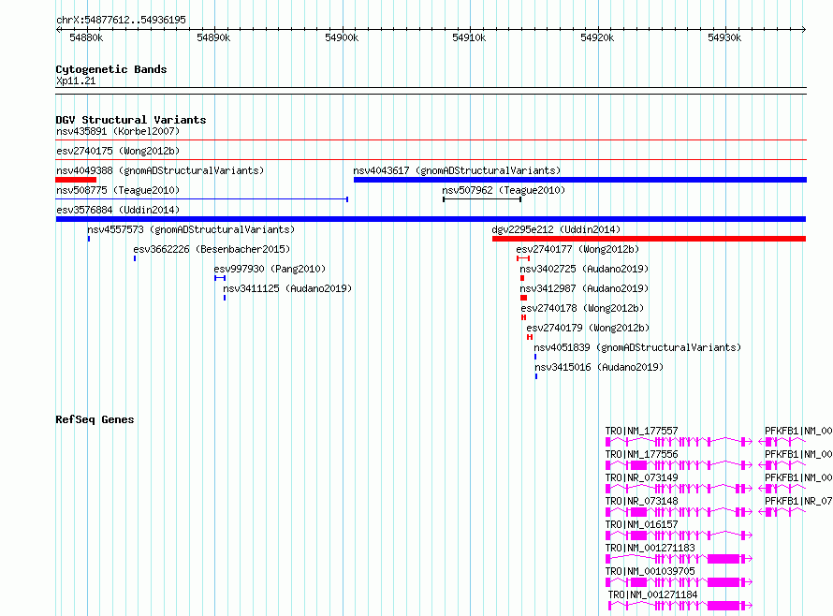Open the TRO|NR_073149 transcript label
This screenshot has height=616, width=833.
(x=642, y=477)
